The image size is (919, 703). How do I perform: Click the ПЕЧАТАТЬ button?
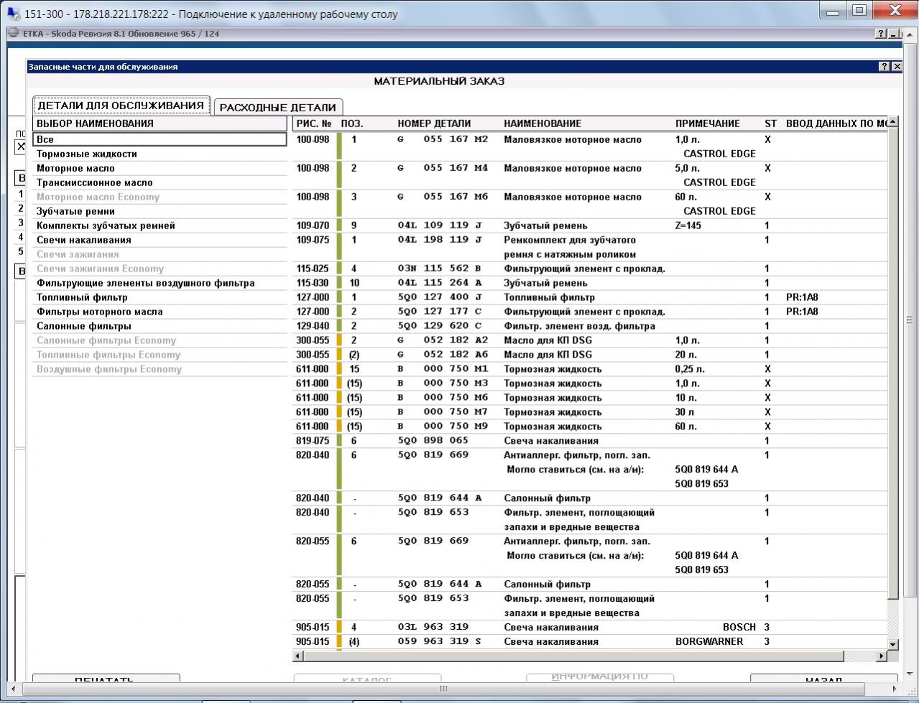(106, 679)
